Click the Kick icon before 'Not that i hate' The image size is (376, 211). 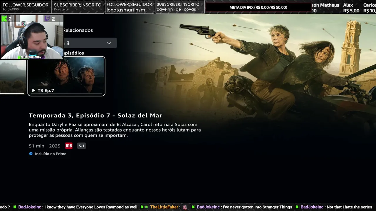(x=297, y=207)
